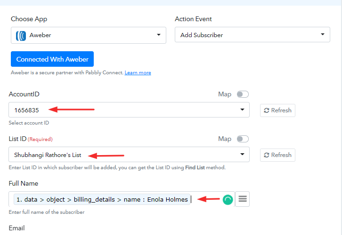The height and width of the screenshot is (235, 342).
Task: Open the hamburger menu beside Full Name
Action: point(243,199)
